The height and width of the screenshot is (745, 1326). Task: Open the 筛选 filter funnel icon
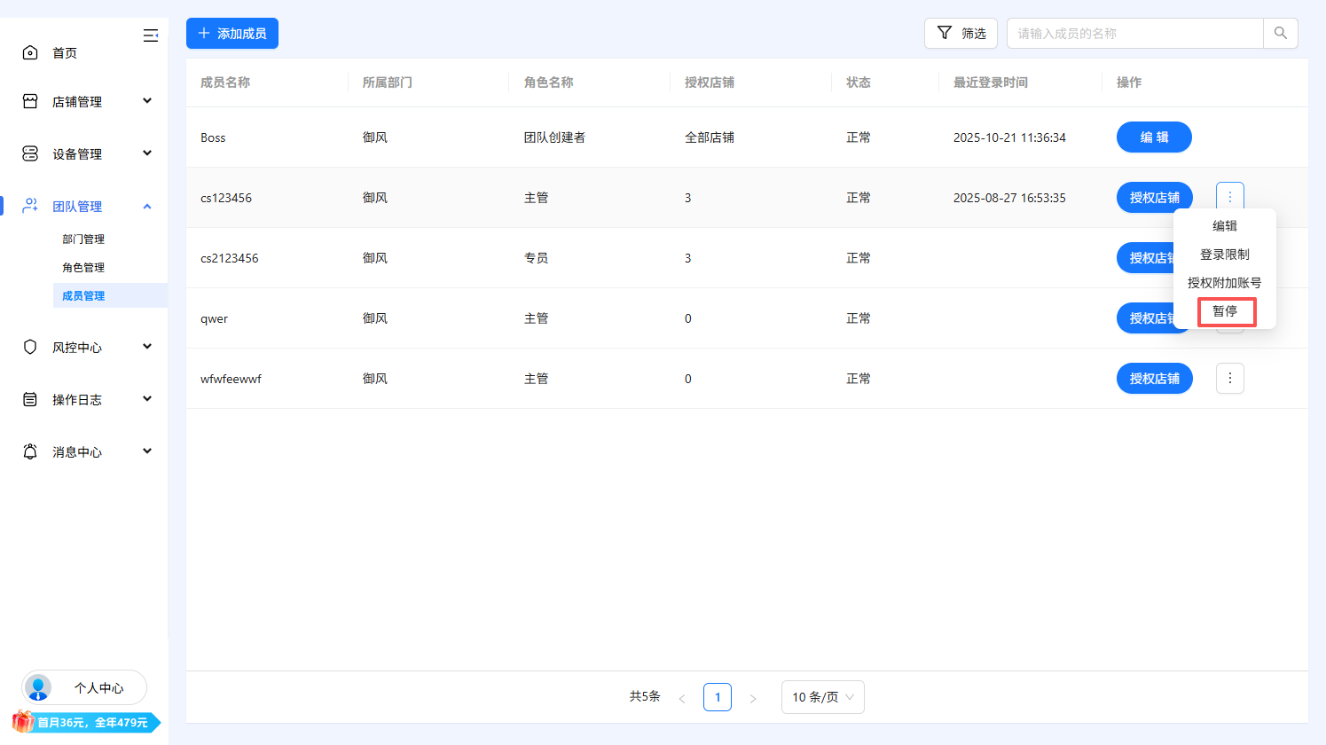pos(943,33)
